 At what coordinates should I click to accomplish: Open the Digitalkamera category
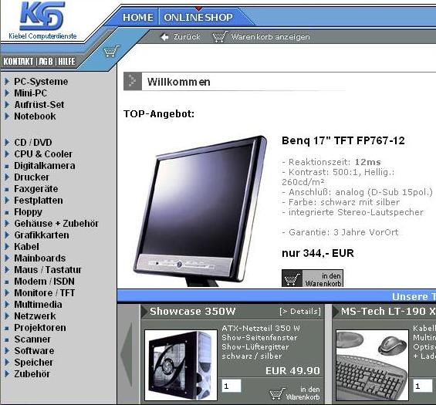click(45, 166)
